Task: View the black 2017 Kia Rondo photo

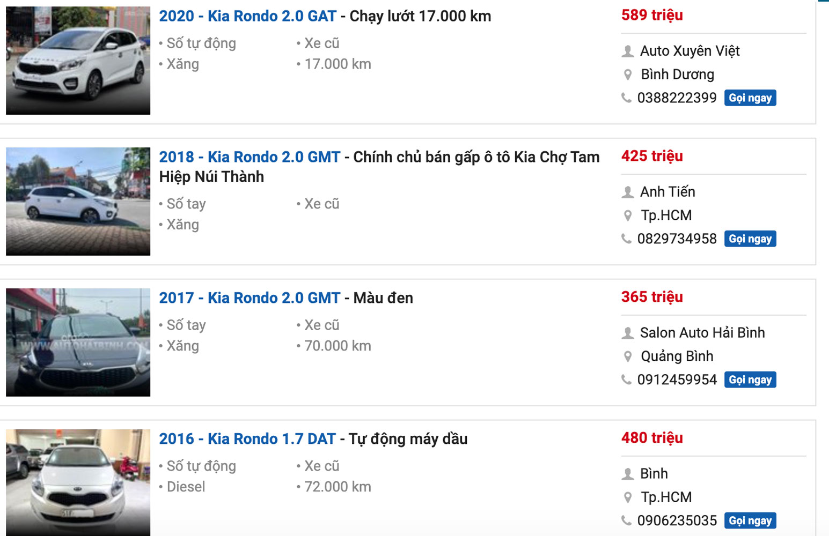Action: pyautogui.click(x=78, y=343)
